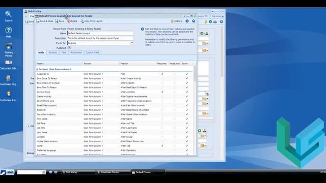The width and height of the screenshot is (326, 183).
Task: Toggle Show checkbox for Employer row
Action: click(x=187, y=110)
